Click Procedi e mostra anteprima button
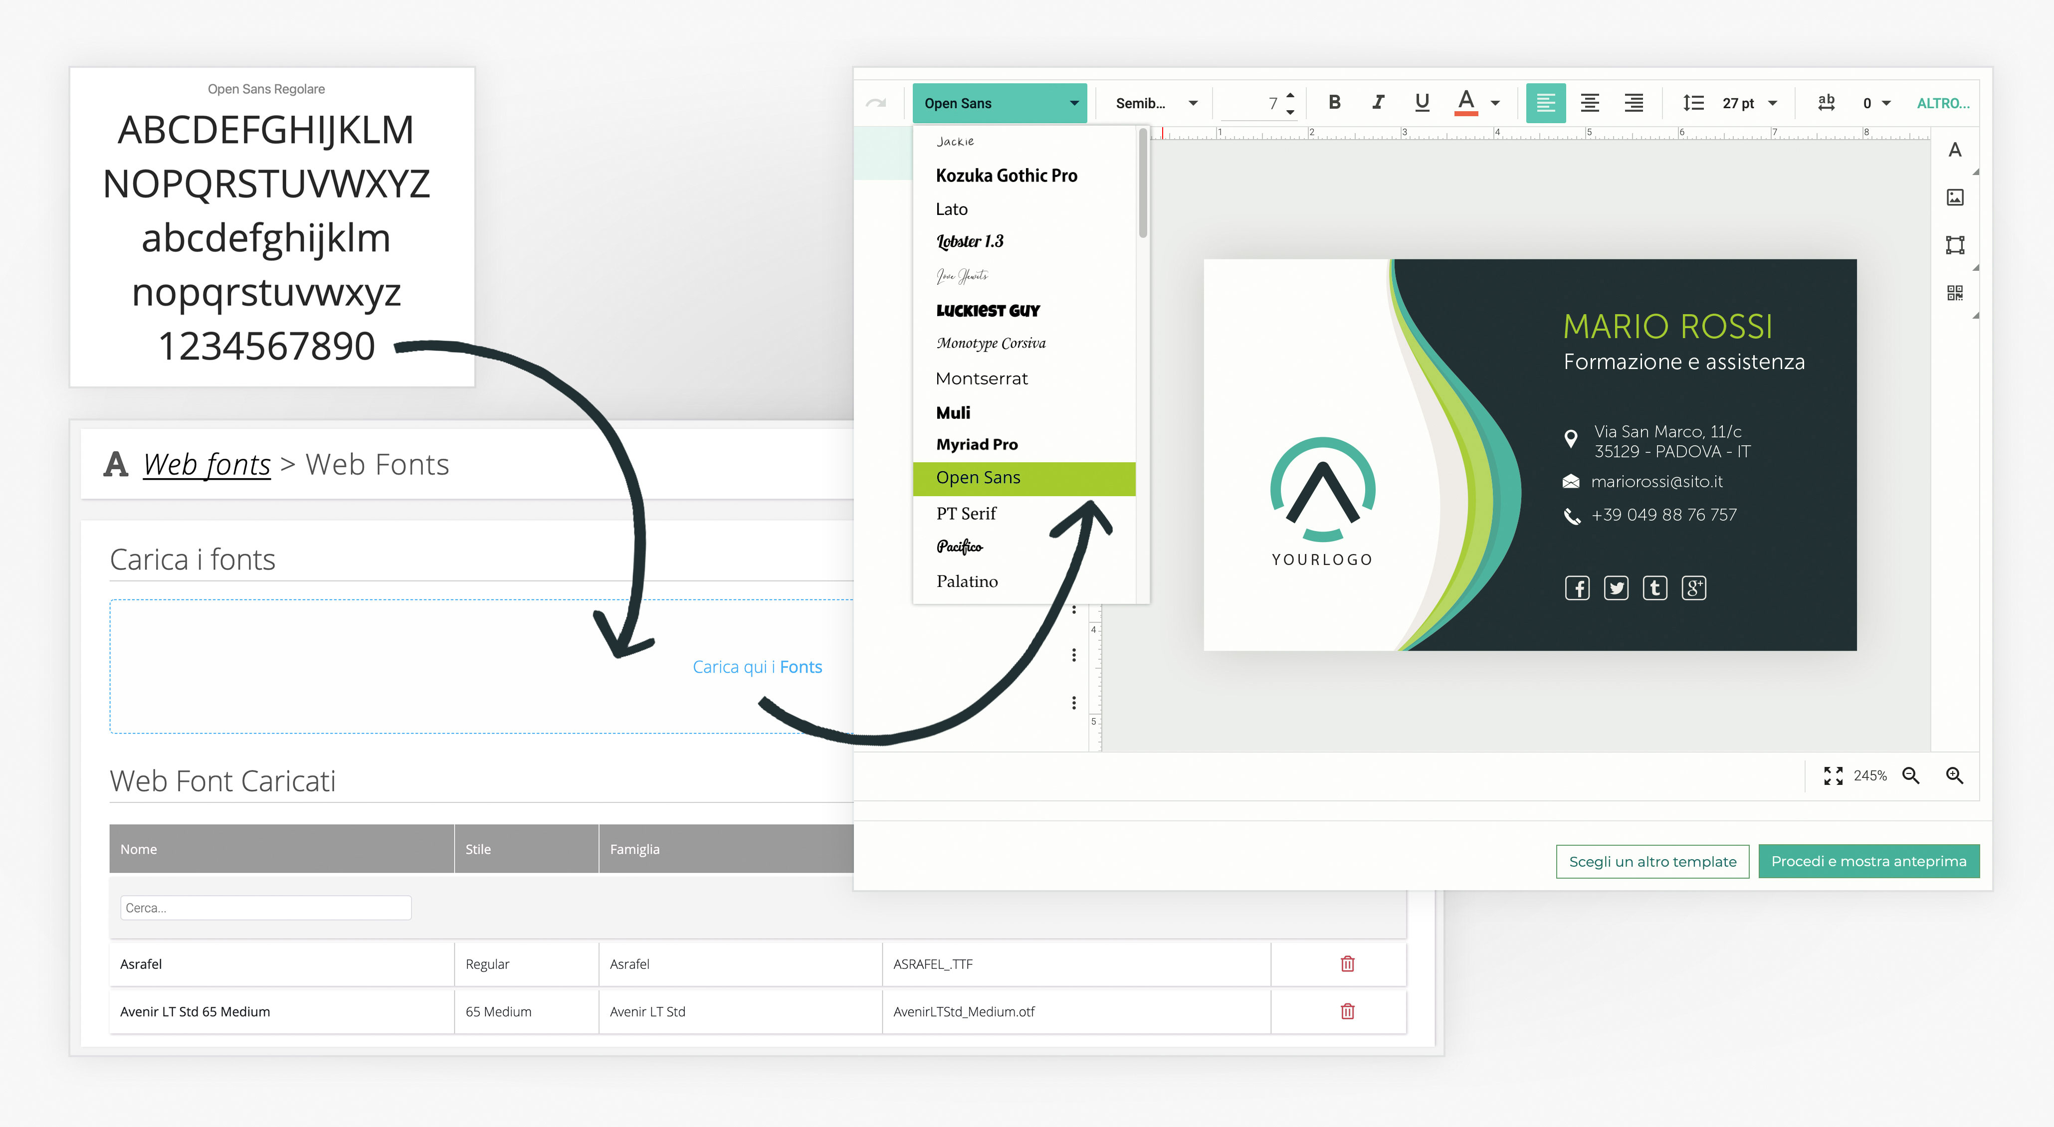 [1868, 861]
